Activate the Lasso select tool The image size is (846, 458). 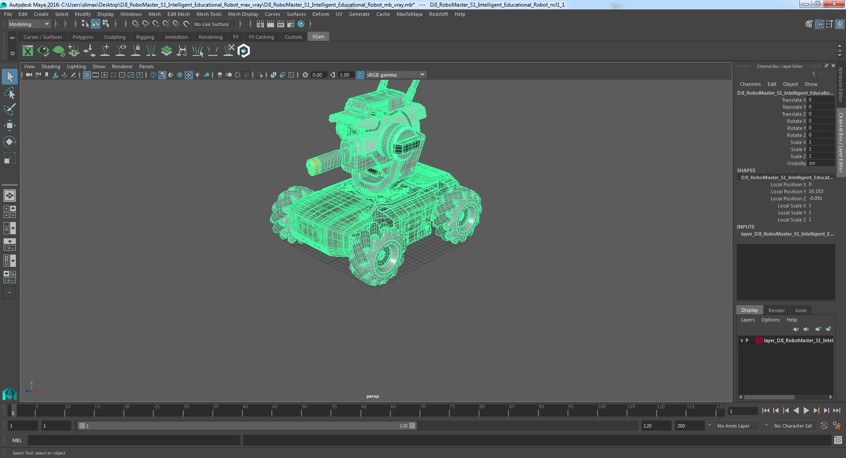(x=9, y=93)
